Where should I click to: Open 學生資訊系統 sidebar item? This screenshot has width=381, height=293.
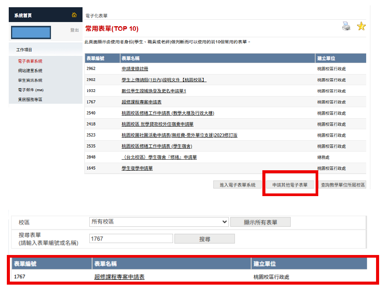tap(30, 81)
